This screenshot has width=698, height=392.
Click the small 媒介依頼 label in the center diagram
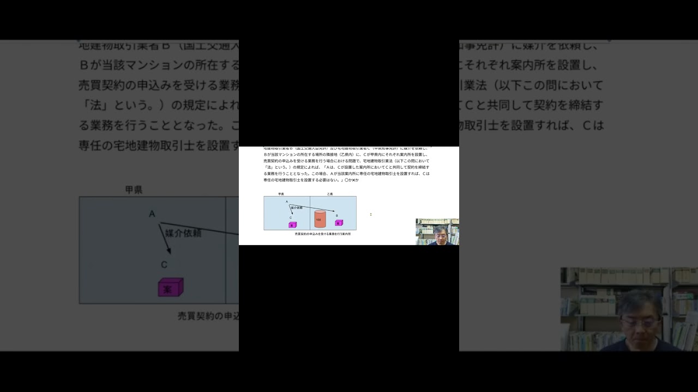[297, 208]
